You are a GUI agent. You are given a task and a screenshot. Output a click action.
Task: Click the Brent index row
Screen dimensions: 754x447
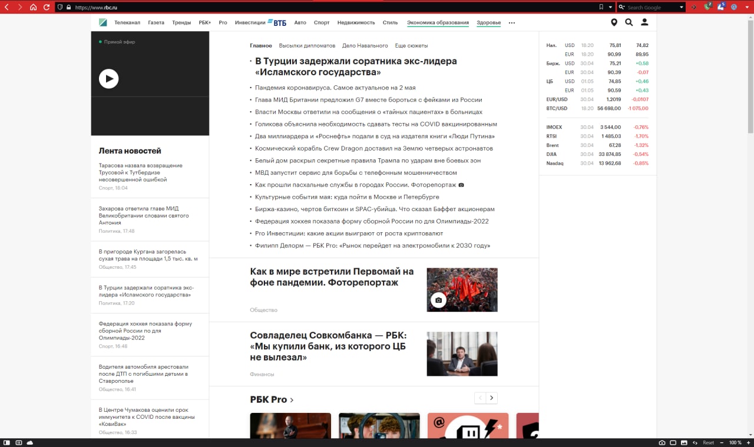coord(597,145)
